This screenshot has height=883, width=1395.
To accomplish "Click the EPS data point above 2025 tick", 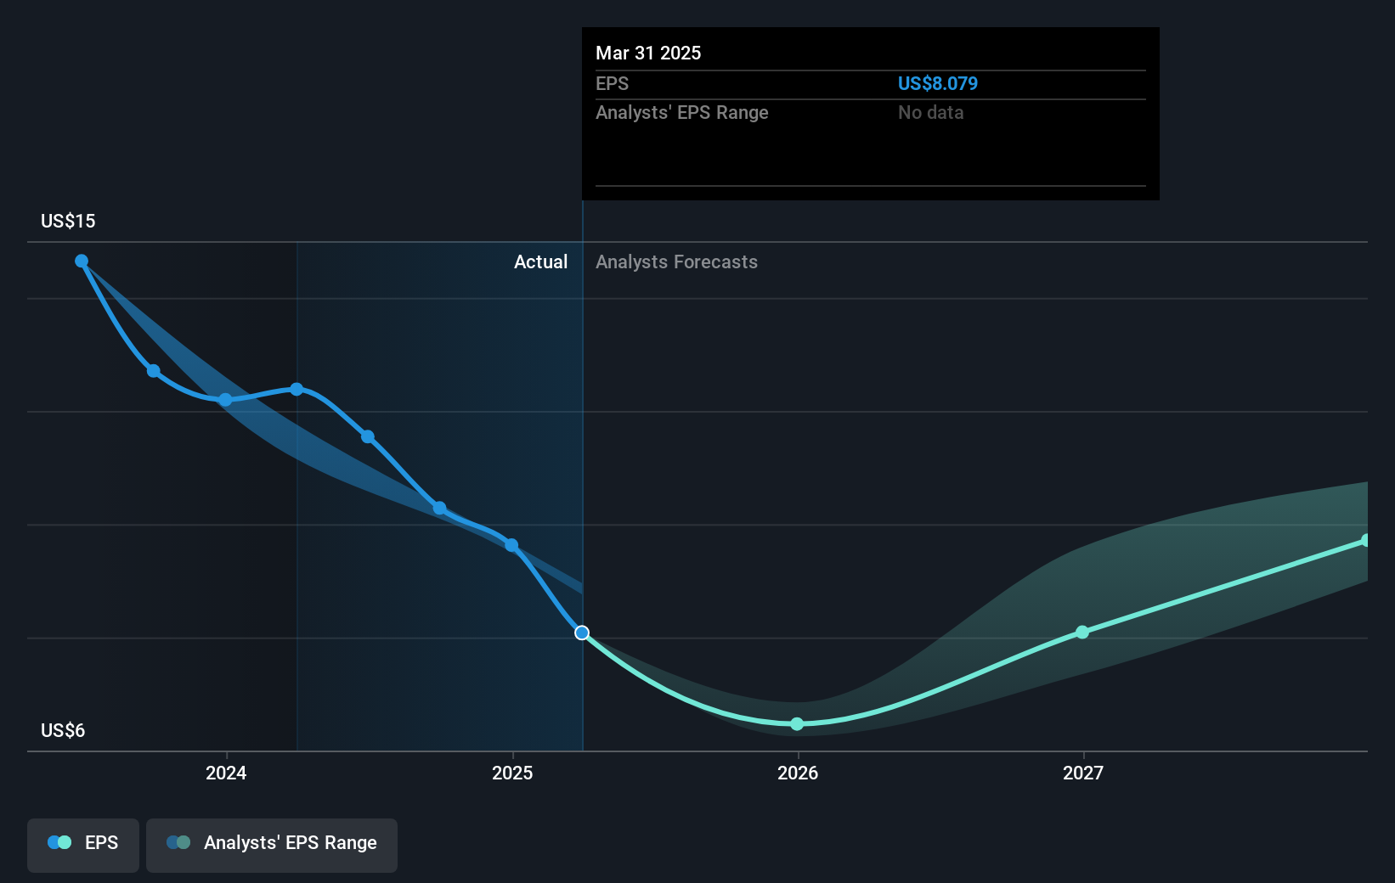I will [511, 545].
